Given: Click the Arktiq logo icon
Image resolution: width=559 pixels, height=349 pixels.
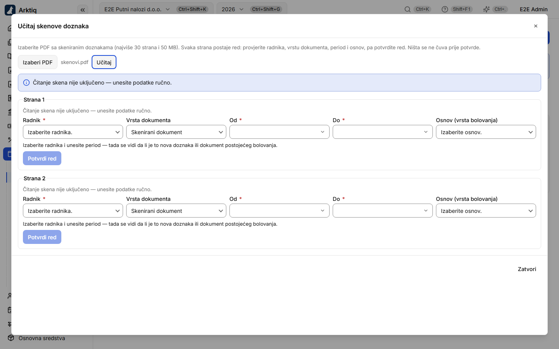Looking at the screenshot, I should (10, 10).
